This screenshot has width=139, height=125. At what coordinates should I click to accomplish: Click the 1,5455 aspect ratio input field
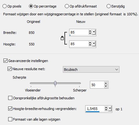coord(95,109)
